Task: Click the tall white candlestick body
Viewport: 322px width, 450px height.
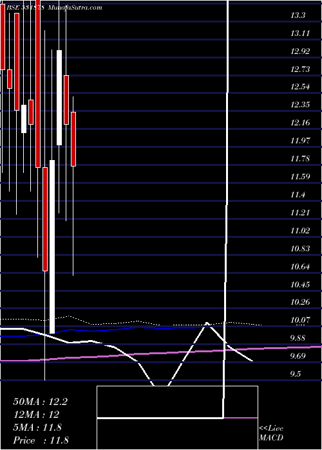Action: pos(52,247)
